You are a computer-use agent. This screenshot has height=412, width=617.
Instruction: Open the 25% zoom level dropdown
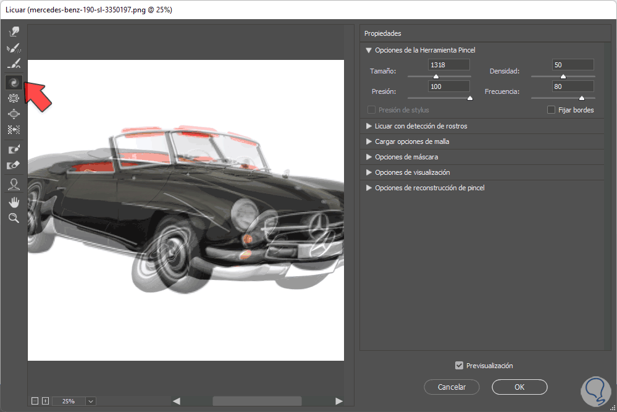pos(91,401)
